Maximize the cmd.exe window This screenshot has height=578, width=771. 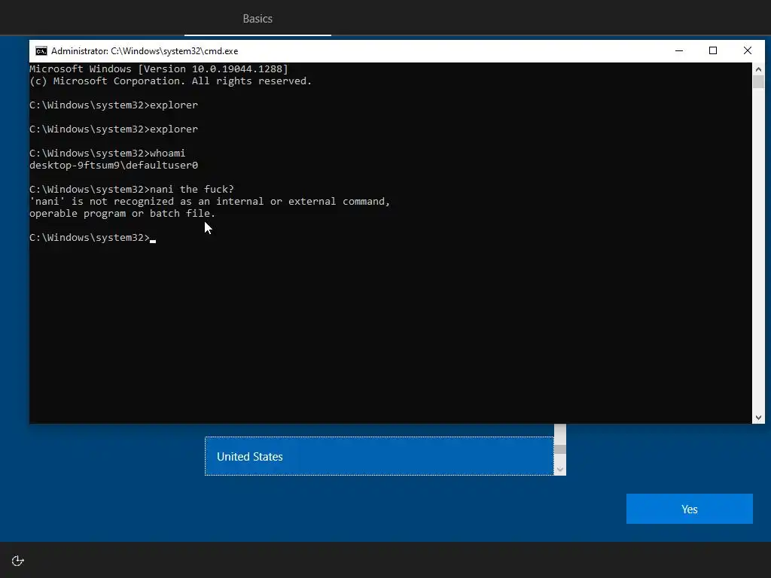[x=713, y=50]
